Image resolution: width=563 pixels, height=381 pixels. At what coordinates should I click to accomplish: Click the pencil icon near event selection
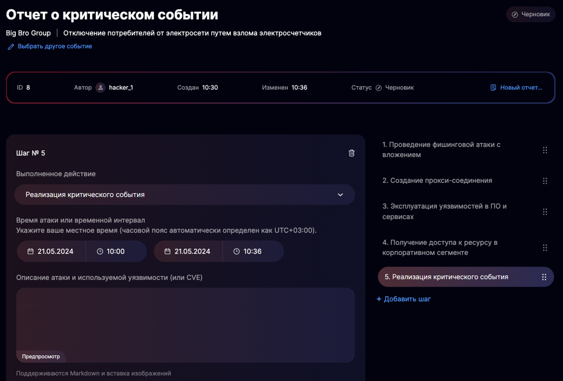(x=11, y=47)
